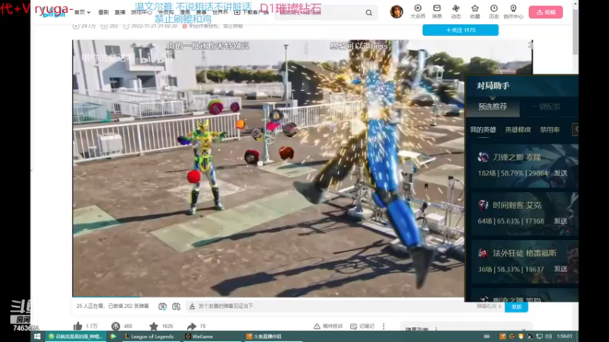Screen dimensions: 609x342
Task: Like the video with thumbs-up icon
Action: point(78,326)
